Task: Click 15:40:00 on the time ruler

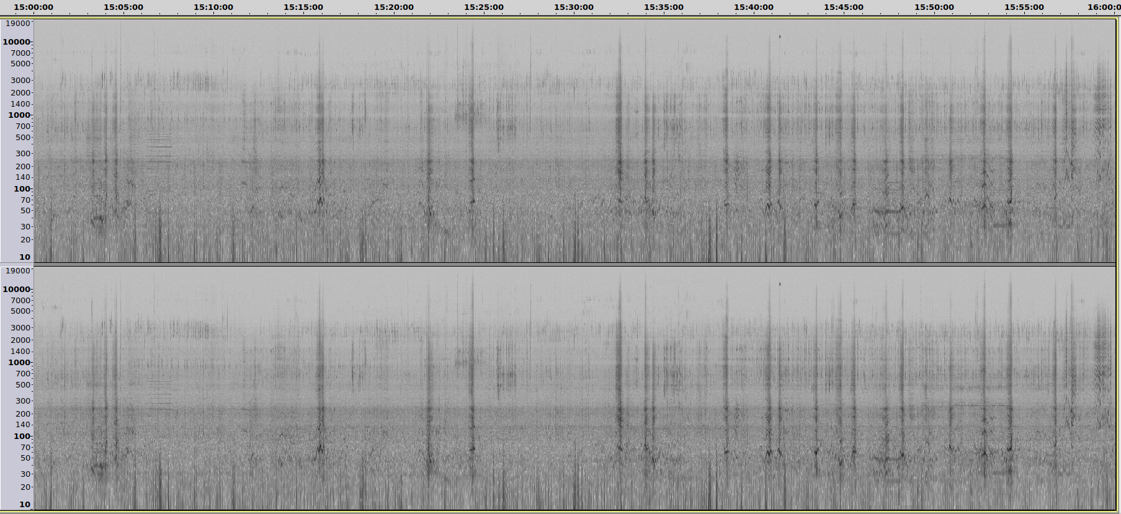Action: pos(753,7)
